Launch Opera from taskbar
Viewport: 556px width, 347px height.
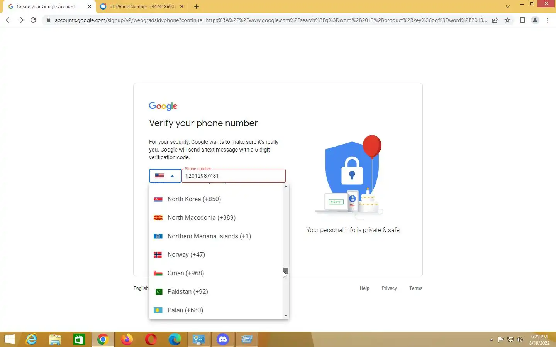[151, 339]
